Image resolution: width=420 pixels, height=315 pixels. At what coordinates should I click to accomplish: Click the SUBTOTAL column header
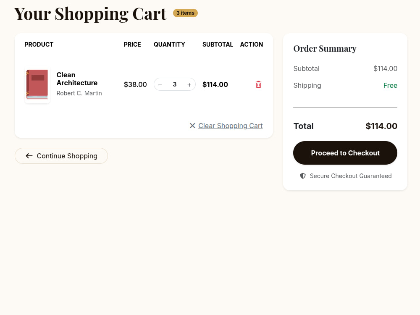click(x=218, y=45)
